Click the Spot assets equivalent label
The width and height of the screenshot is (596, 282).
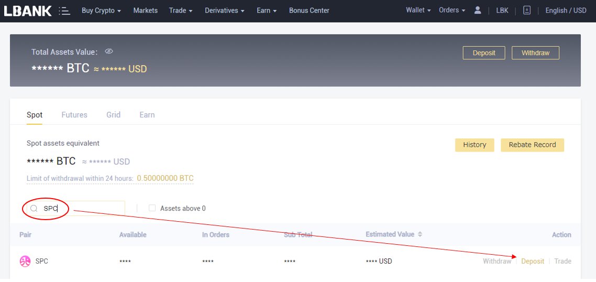tap(63, 144)
